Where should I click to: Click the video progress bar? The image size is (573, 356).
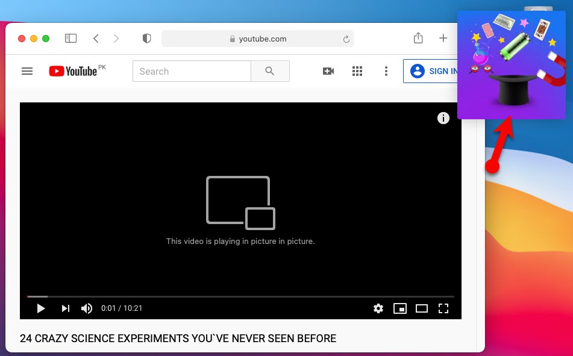click(x=241, y=296)
